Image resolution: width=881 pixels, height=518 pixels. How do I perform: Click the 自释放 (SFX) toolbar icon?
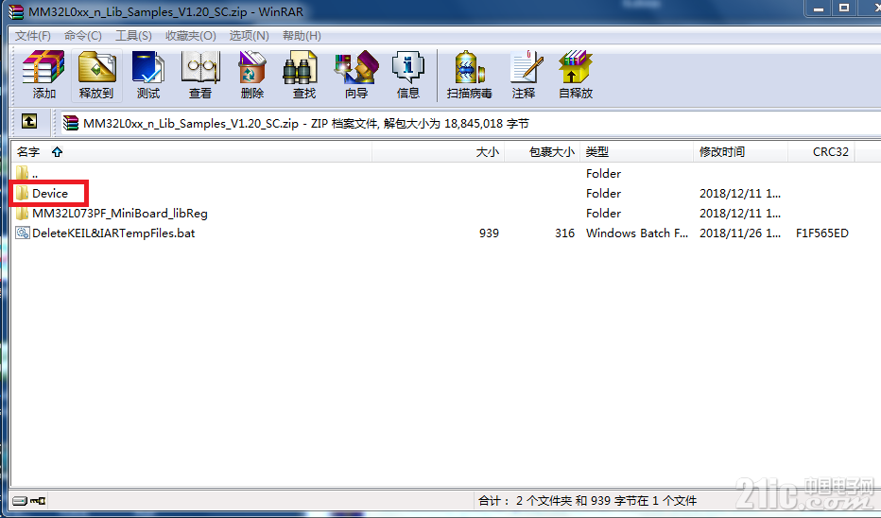pos(576,74)
